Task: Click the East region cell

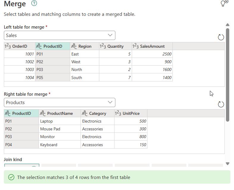Action: pyautogui.click(x=84, y=54)
